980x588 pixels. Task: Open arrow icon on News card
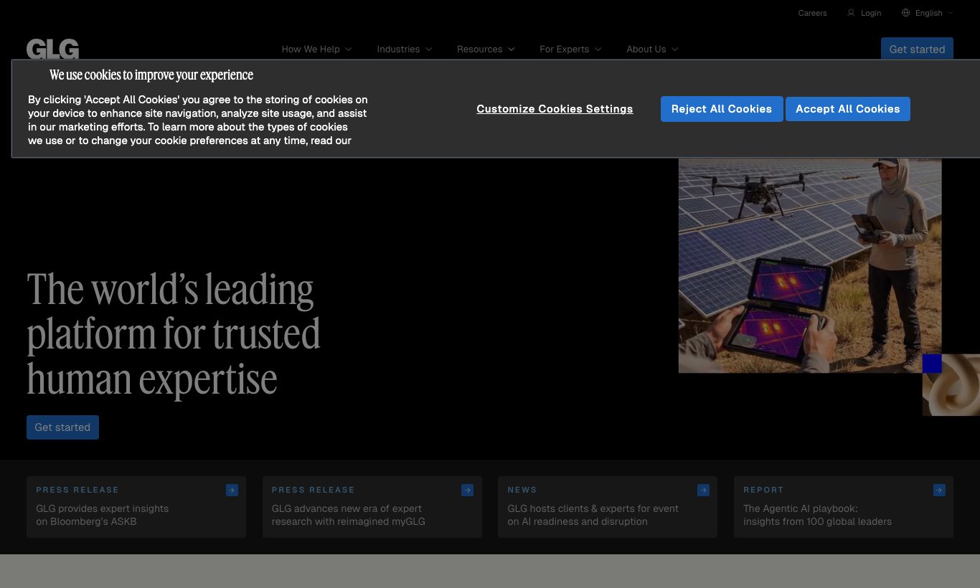703,490
